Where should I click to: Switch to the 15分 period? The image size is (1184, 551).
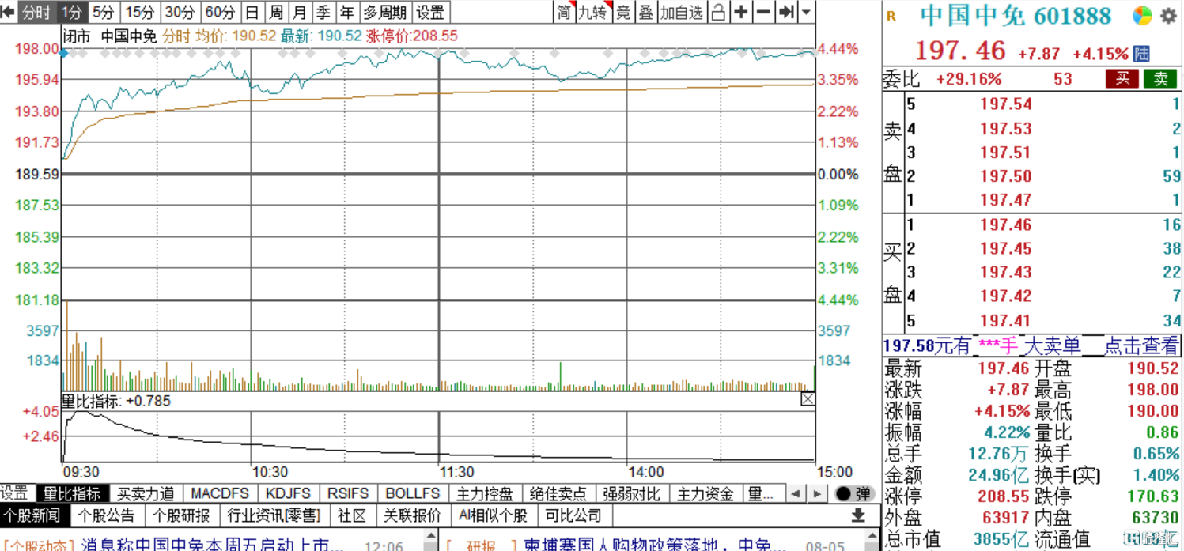click(140, 12)
